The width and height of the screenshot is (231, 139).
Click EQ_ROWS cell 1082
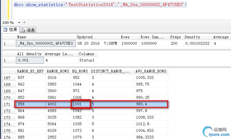[80, 117]
